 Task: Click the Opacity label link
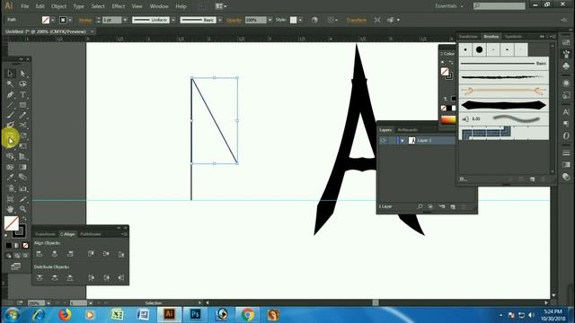click(234, 20)
